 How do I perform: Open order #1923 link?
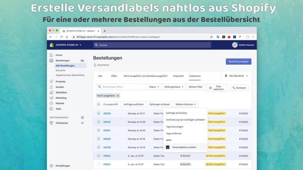pos(107,164)
